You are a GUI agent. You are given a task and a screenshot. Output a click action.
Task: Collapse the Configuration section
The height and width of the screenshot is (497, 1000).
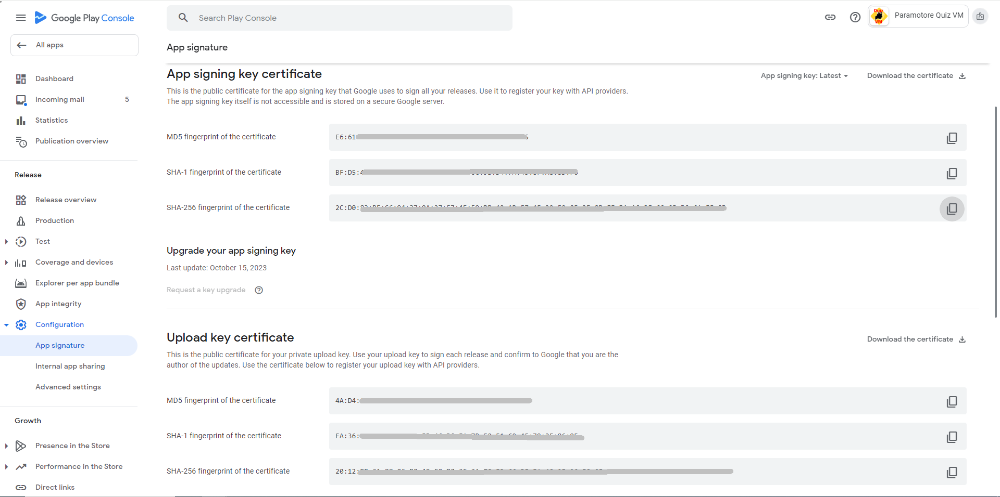[6, 325]
